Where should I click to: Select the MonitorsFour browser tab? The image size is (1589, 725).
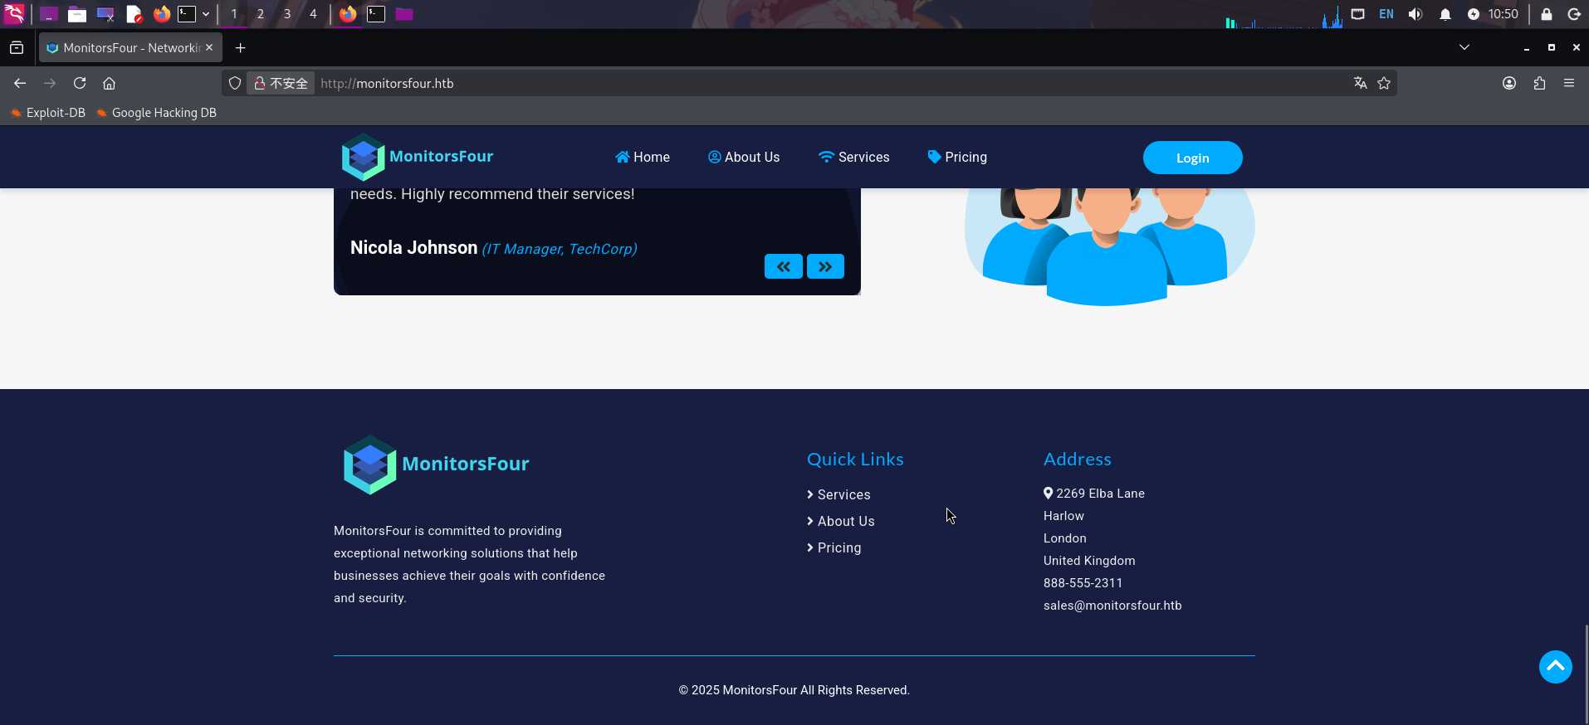click(x=130, y=48)
